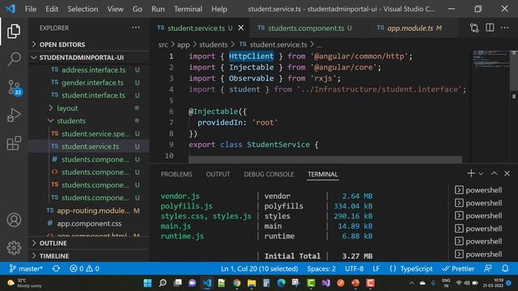Click the compare changes icon in editor toolbar
The width and height of the screenshot is (518, 291).
coord(474,28)
